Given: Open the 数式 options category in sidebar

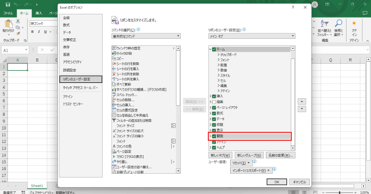Looking at the screenshot, I should [x=66, y=25].
